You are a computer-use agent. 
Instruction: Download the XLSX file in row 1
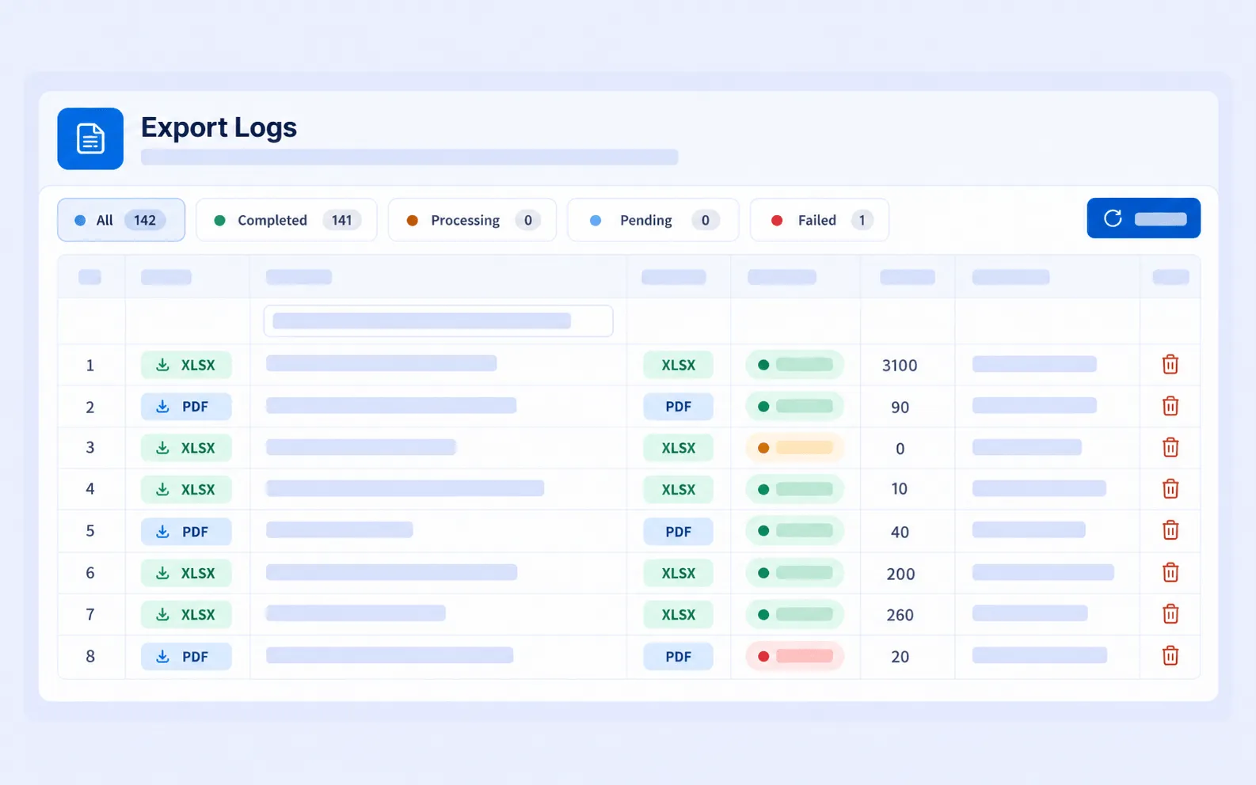186,365
